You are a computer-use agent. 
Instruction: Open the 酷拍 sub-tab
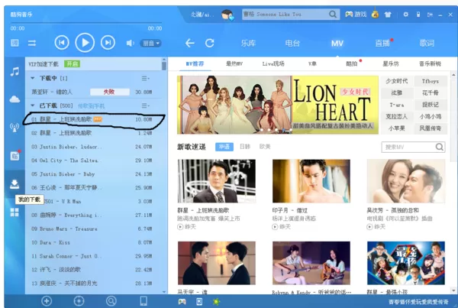[352, 63]
